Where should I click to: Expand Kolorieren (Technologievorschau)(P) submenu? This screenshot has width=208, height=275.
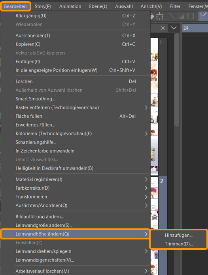(x=75, y=134)
